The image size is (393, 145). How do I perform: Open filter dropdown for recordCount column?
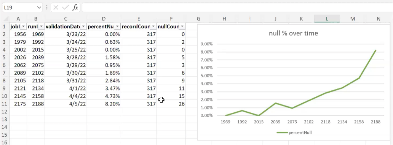(153, 27)
